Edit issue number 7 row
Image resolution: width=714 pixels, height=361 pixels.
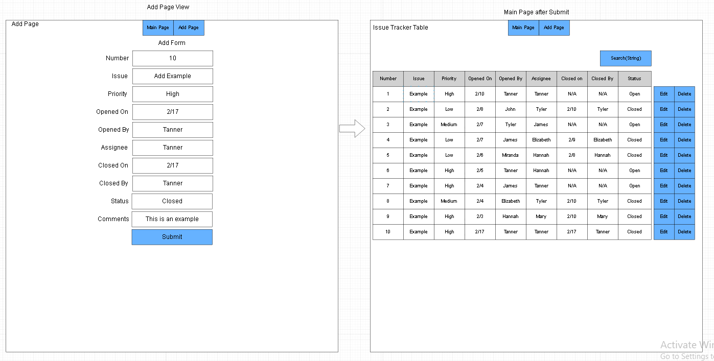pos(664,186)
